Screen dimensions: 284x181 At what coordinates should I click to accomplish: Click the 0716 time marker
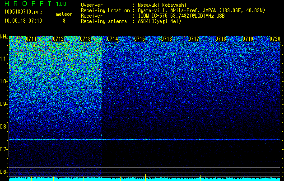(x=167, y=39)
